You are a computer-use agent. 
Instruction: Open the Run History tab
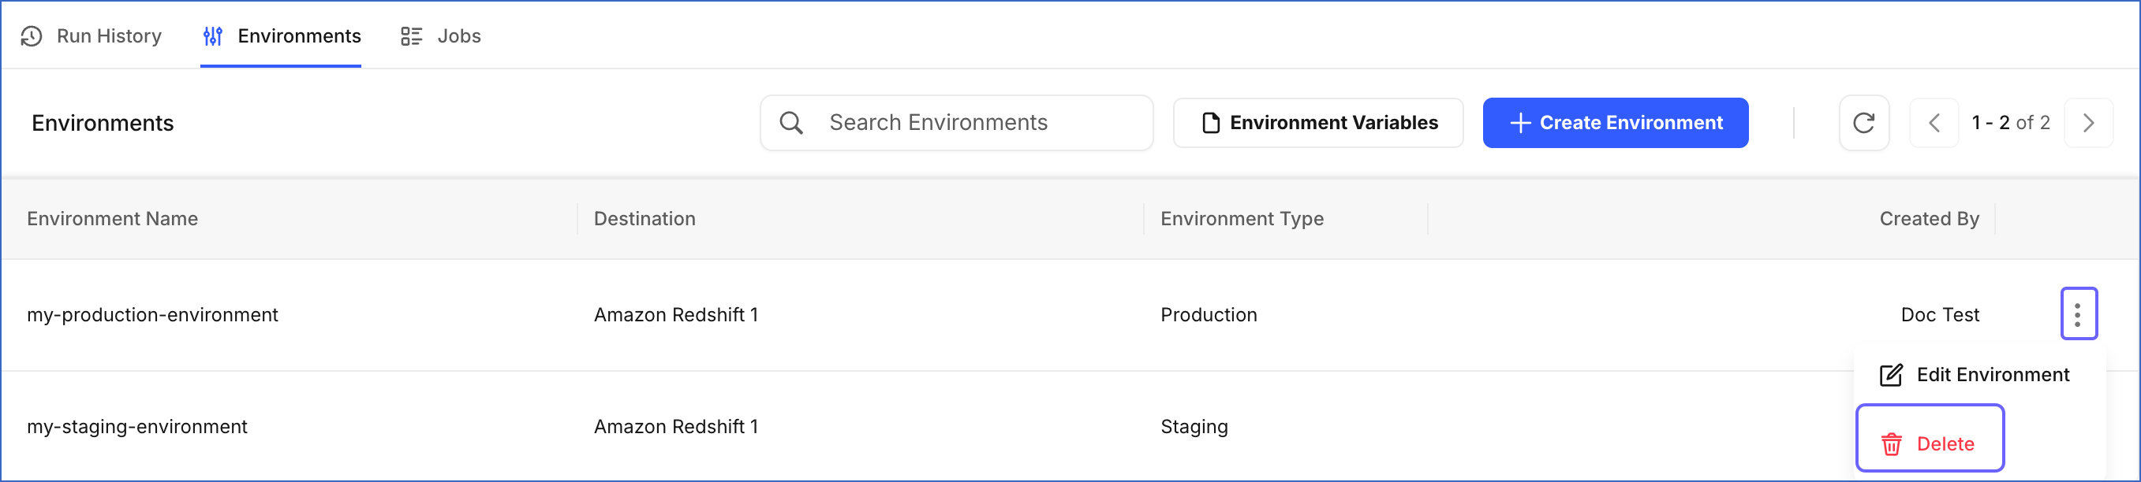tap(92, 35)
